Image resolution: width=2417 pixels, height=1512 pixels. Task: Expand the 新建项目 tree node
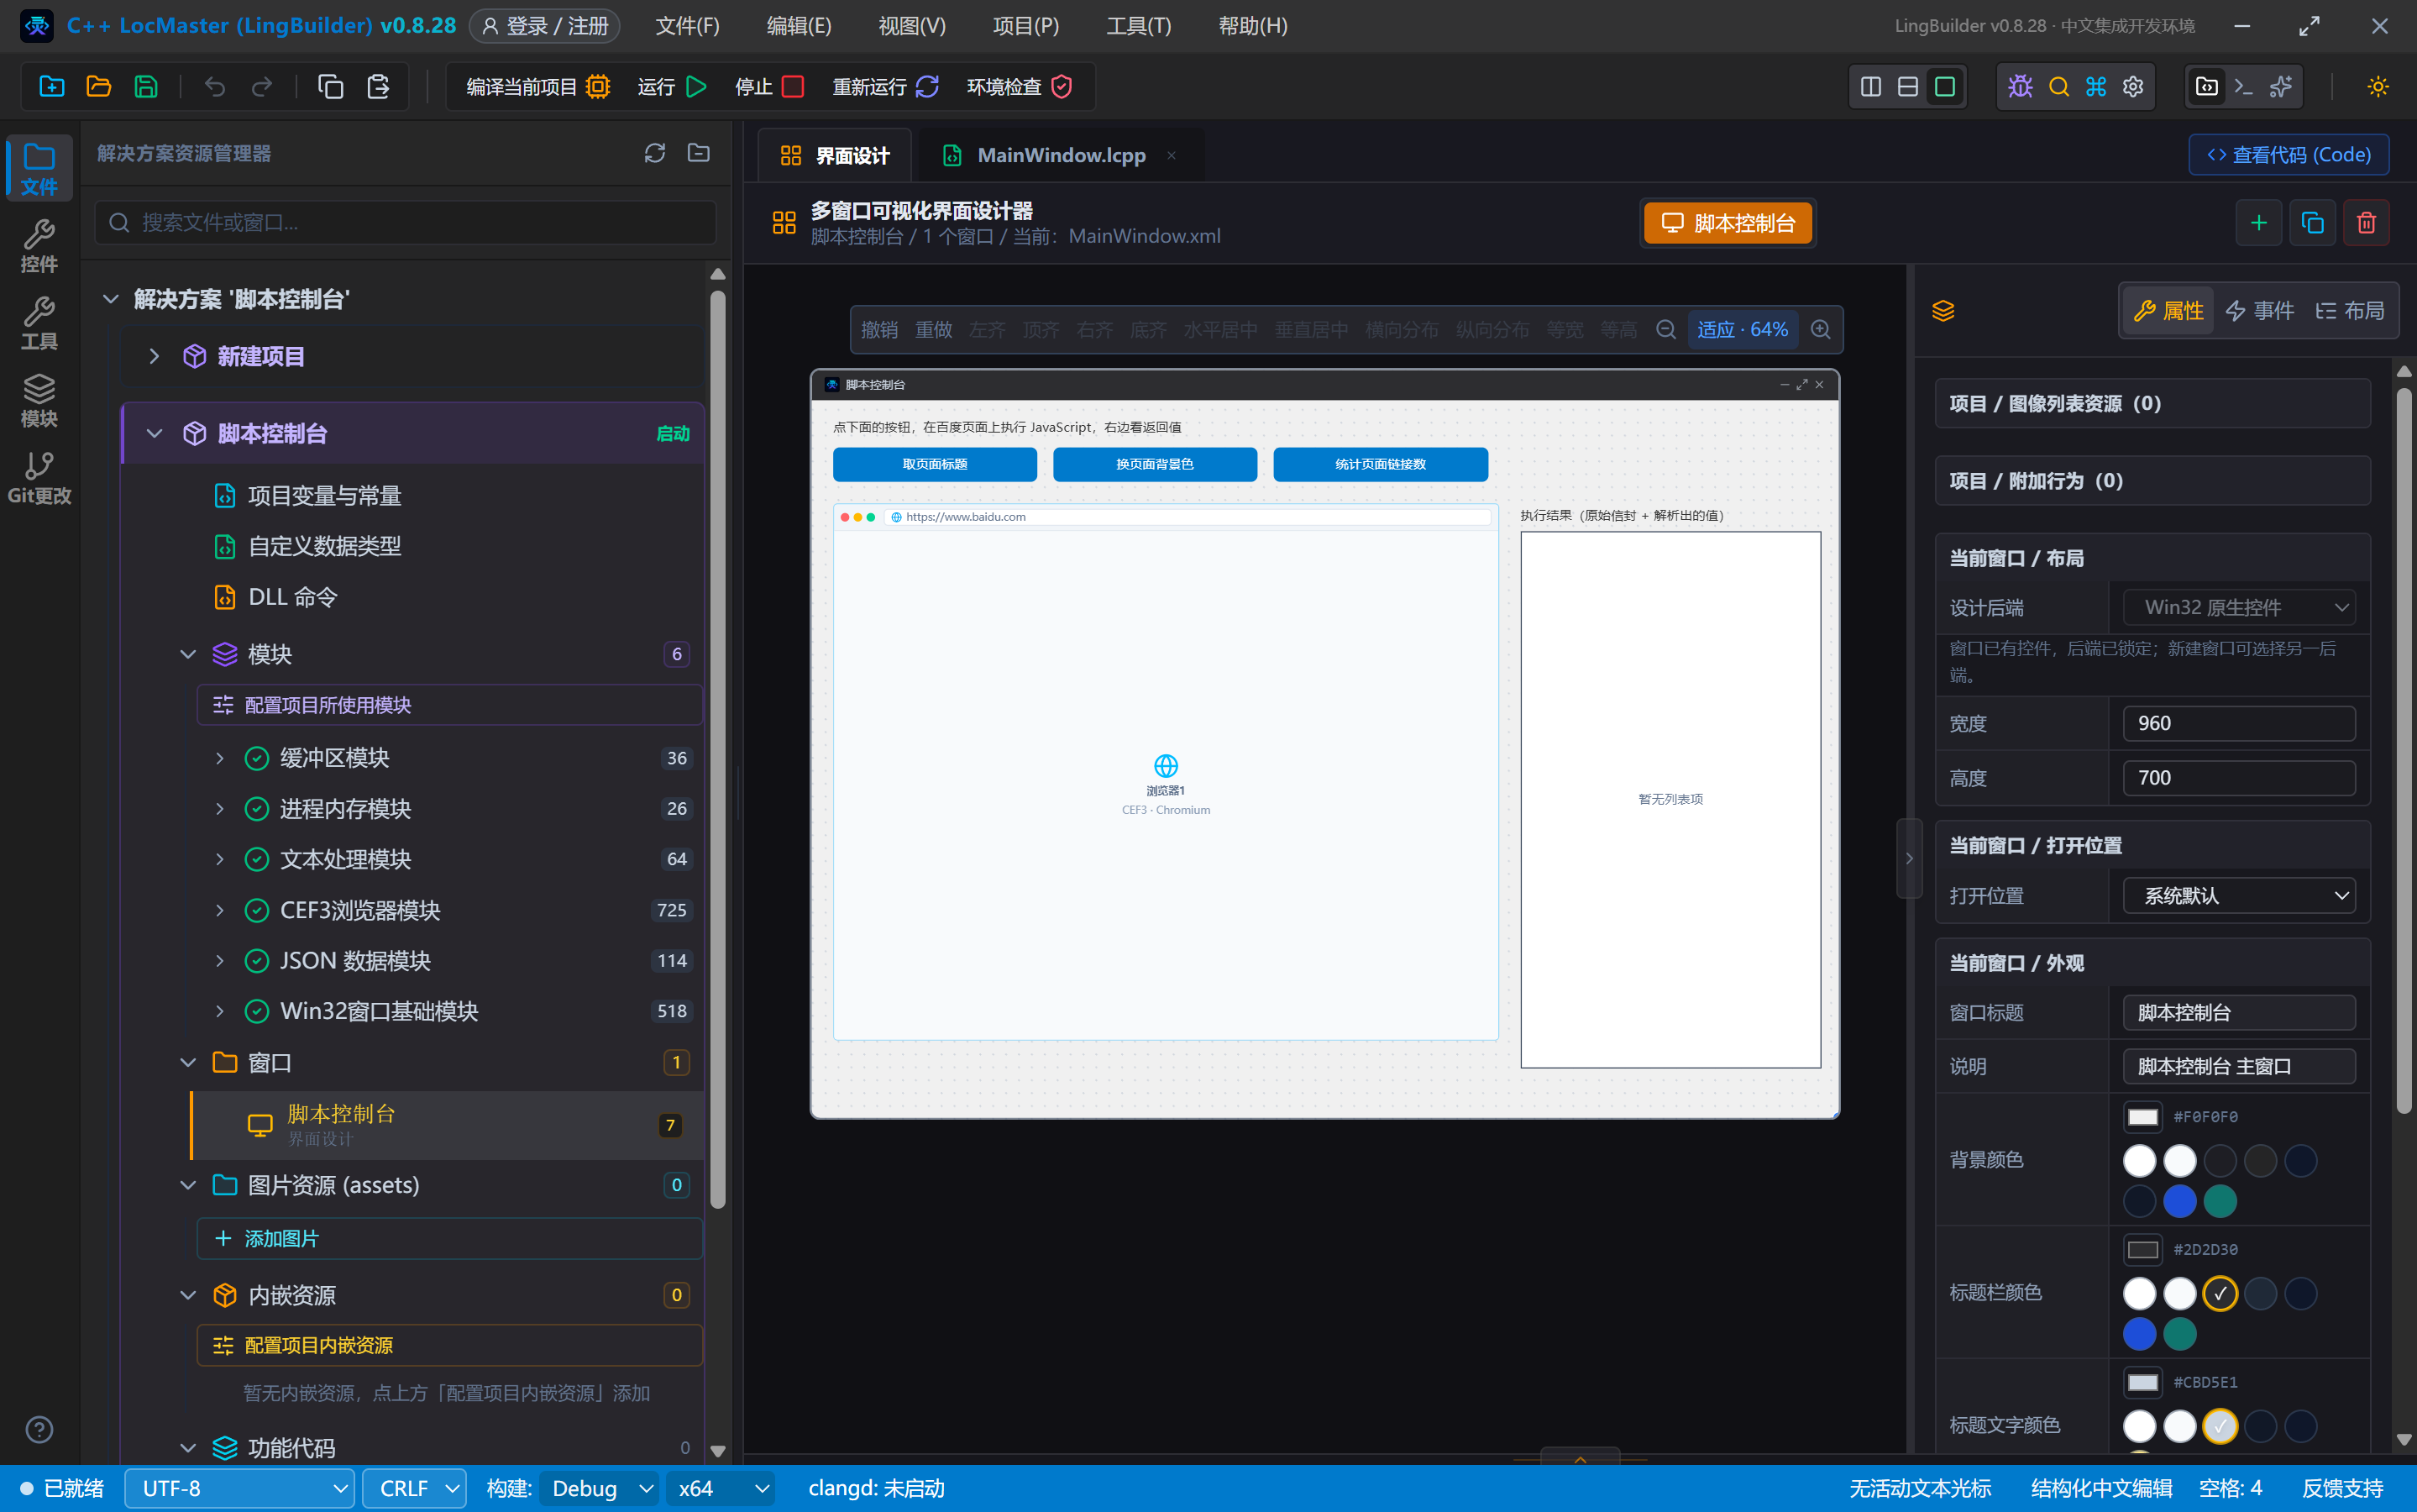click(x=154, y=356)
